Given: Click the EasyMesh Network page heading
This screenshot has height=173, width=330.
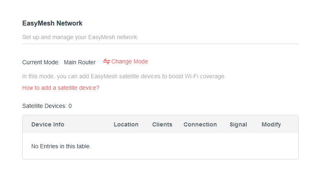Looking at the screenshot, I should pos(52,23).
